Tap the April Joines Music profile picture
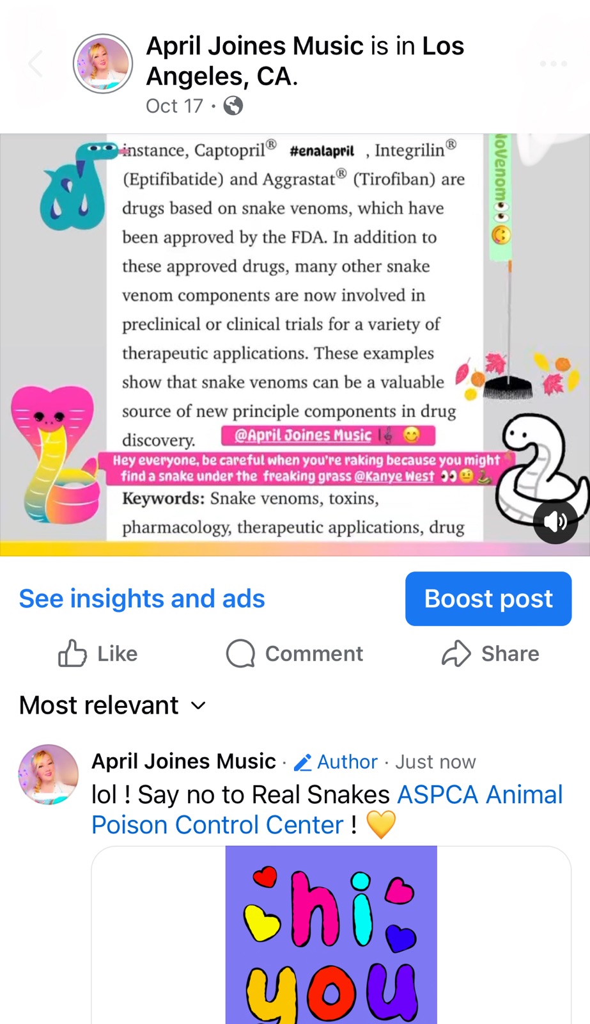The height and width of the screenshot is (1024, 590). [103, 64]
